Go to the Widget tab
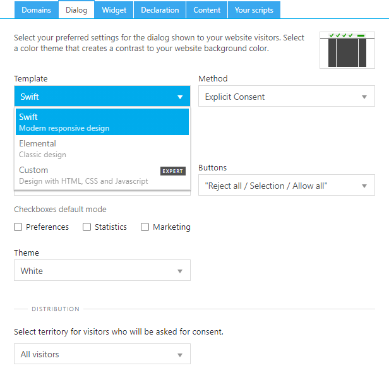The image size is (389, 392). coord(114,9)
